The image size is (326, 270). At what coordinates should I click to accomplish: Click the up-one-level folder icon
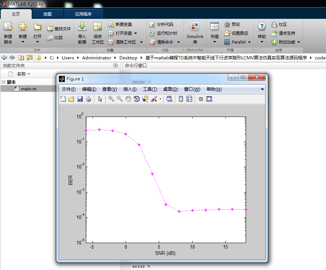[21, 58]
